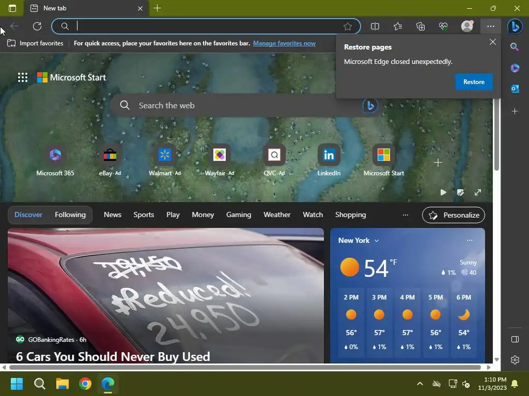Click the browser back arrow
This screenshot has height=396, width=529.
14,26
